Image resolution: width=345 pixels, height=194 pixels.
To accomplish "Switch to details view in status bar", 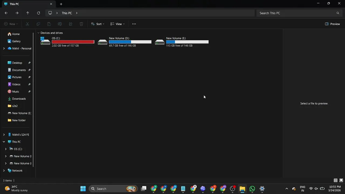I will coord(336,181).
